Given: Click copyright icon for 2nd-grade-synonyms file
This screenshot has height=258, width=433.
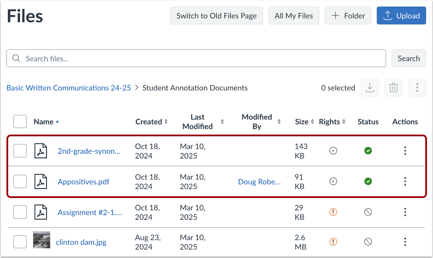Looking at the screenshot, I should tap(333, 150).
